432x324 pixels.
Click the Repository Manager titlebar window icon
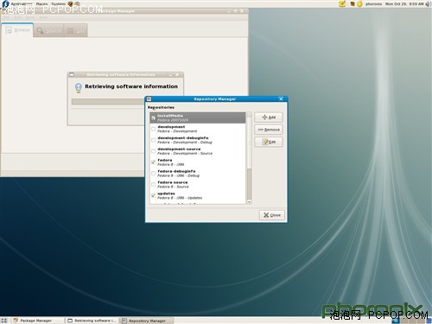coord(149,98)
